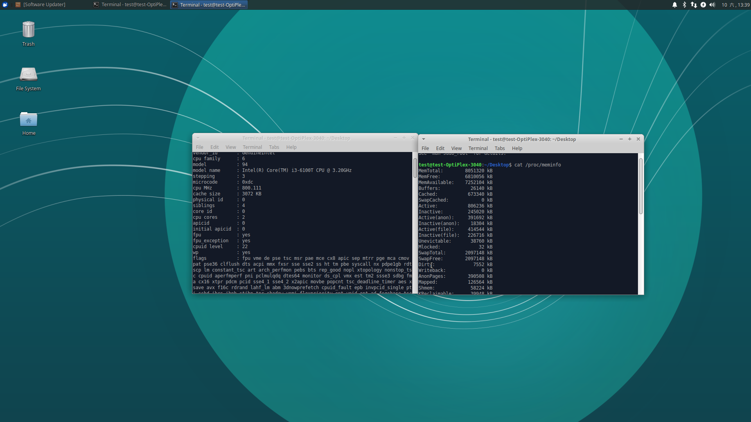Open the volume control icon
Viewport: 751px width, 422px height.
(712, 5)
